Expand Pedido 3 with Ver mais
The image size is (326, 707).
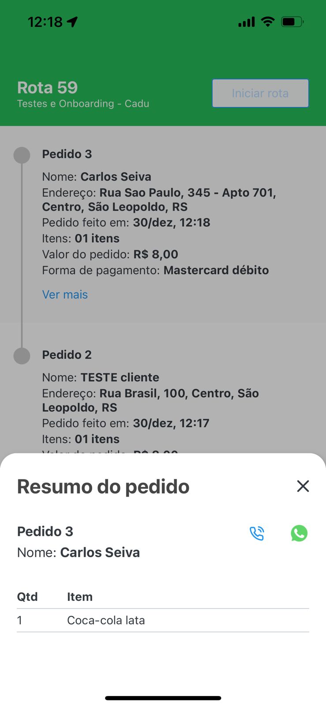click(x=65, y=295)
